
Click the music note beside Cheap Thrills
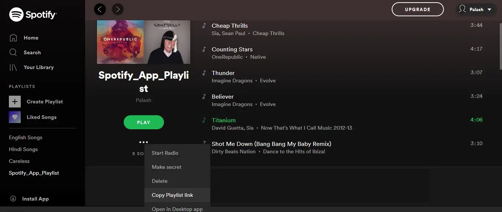coord(204,25)
